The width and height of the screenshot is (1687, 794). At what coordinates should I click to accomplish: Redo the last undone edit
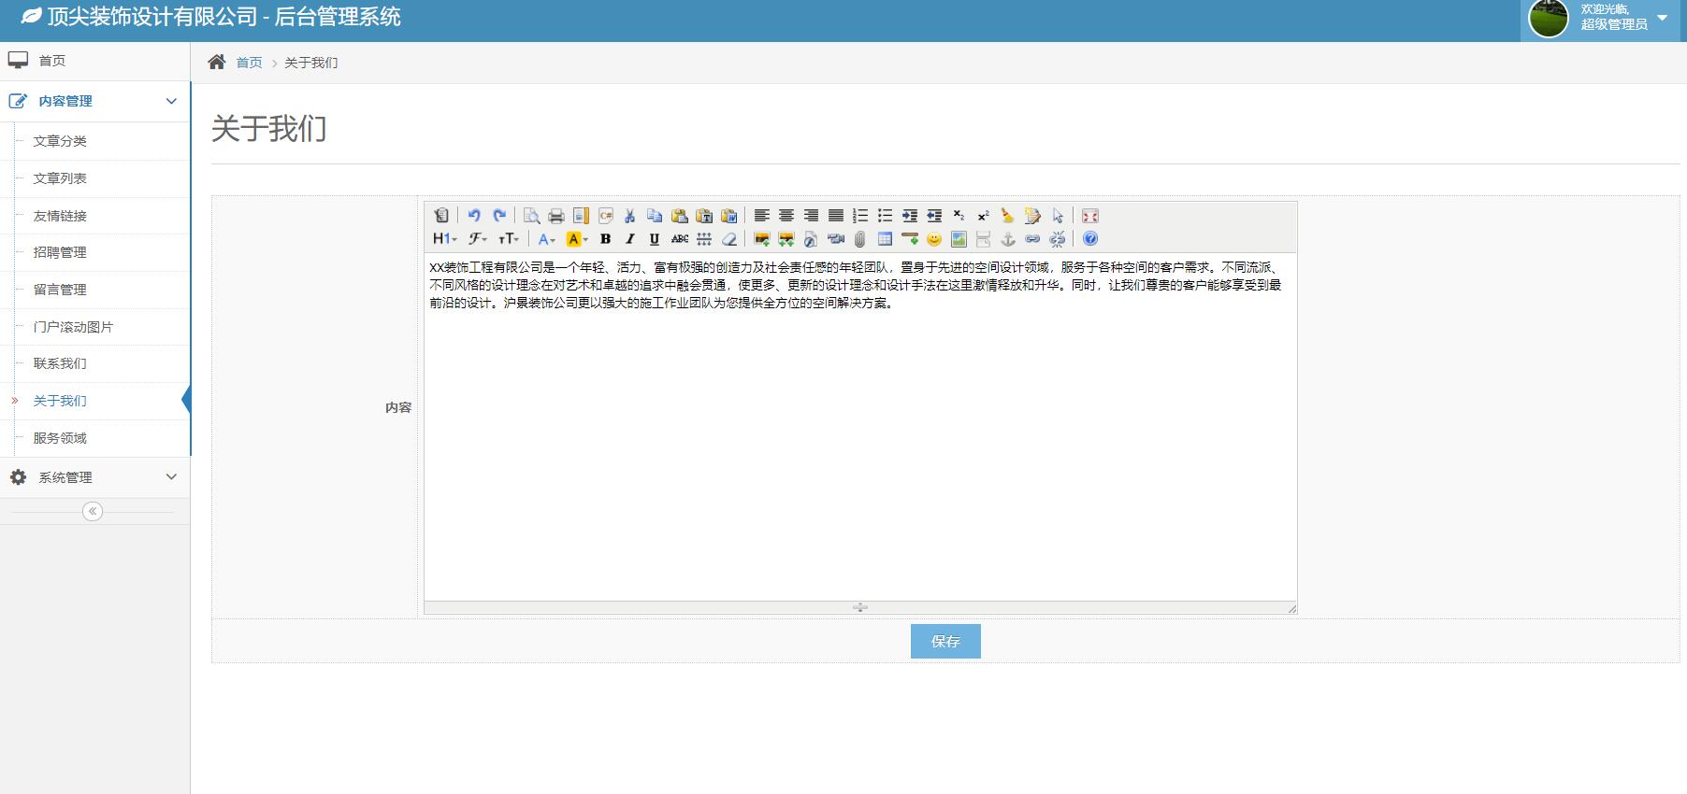499,216
